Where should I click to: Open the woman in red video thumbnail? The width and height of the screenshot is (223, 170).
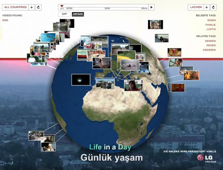(133, 85)
